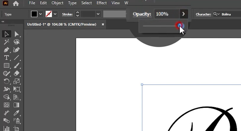
Task: Select the Selection tool arrow
Action: point(7,34)
